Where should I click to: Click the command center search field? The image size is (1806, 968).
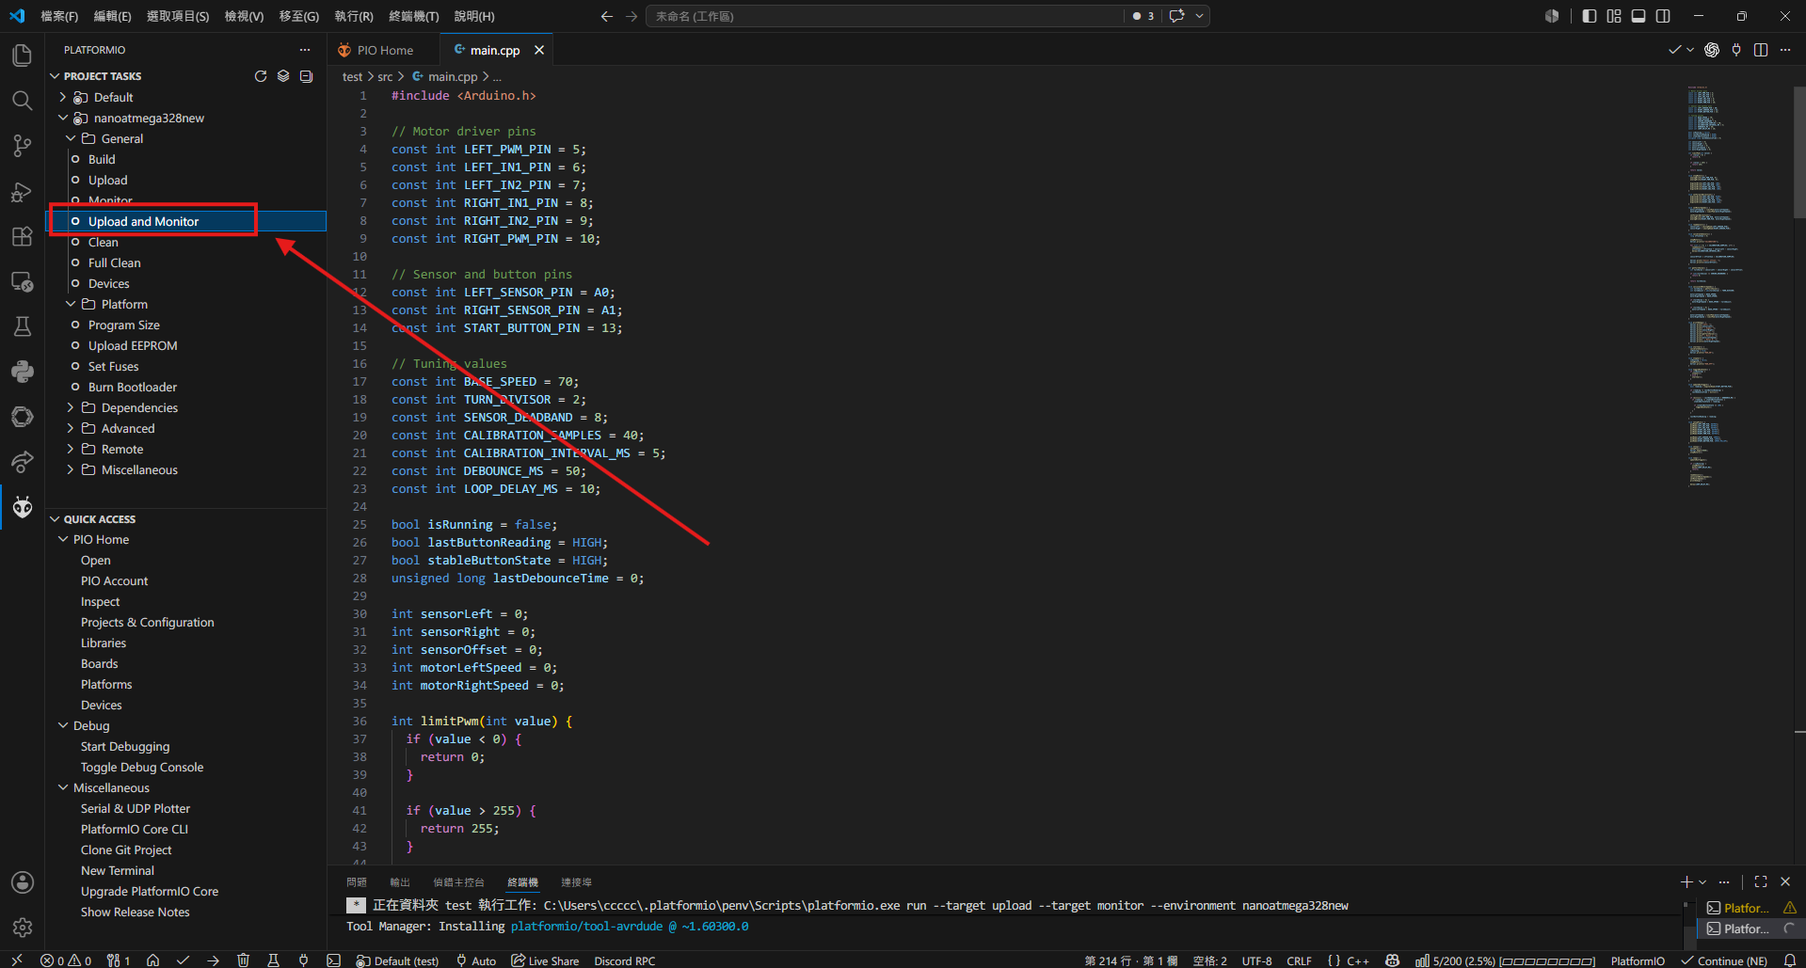point(885,16)
